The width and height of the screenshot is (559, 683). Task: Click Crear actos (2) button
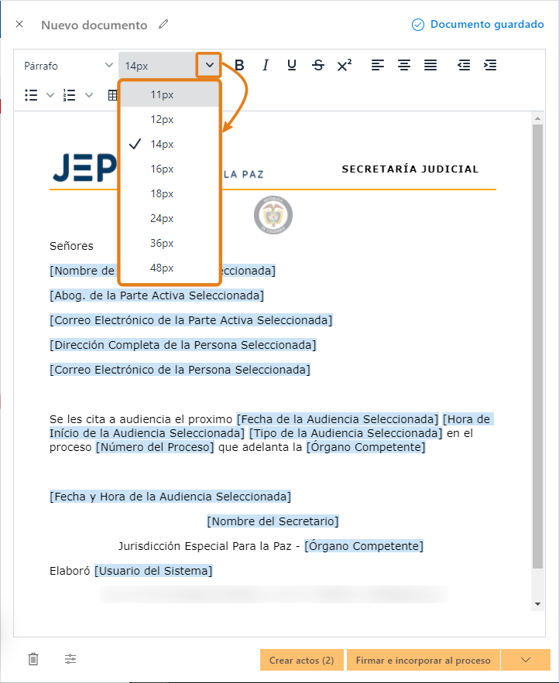pyautogui.click(x=302, y=660)
